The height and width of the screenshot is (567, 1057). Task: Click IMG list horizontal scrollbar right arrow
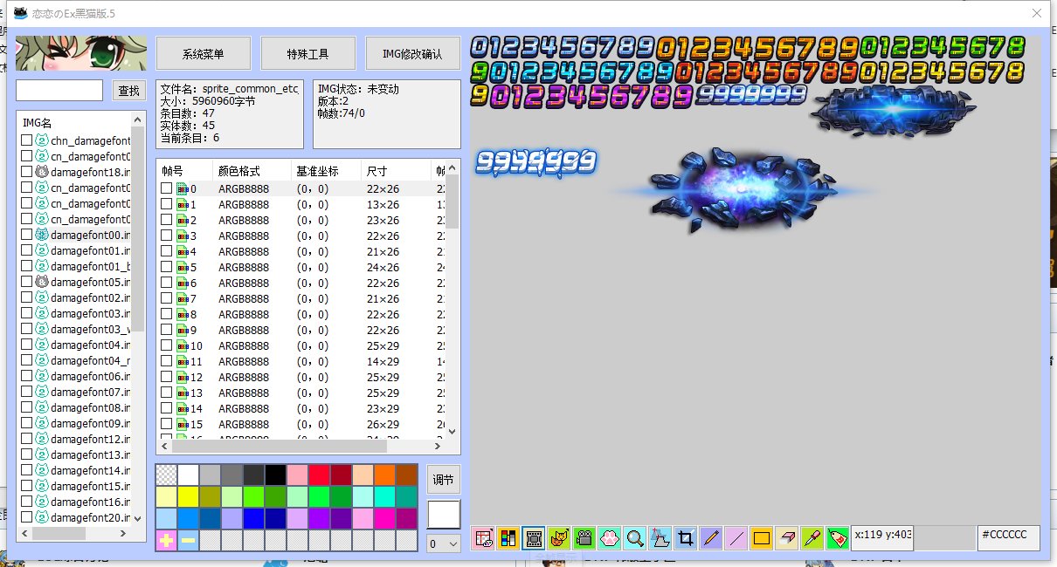[x=123, y=533]
